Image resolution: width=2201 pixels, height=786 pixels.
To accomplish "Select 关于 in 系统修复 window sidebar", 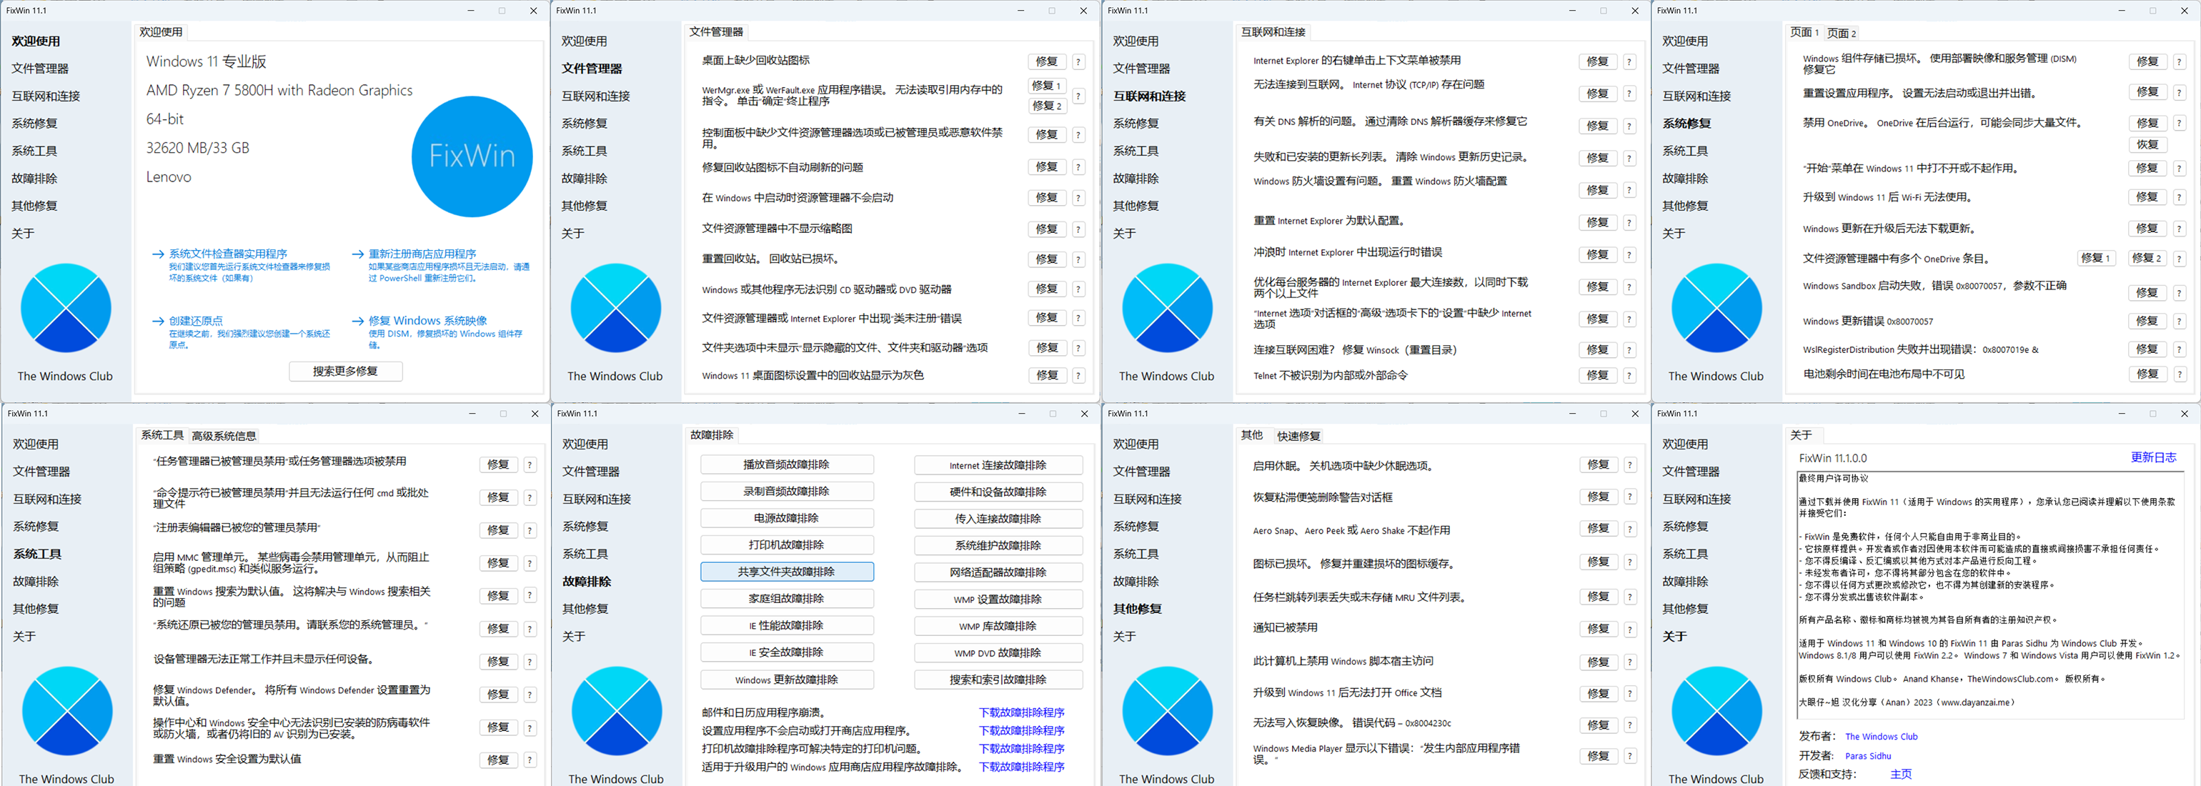I will pos(1673,233).
